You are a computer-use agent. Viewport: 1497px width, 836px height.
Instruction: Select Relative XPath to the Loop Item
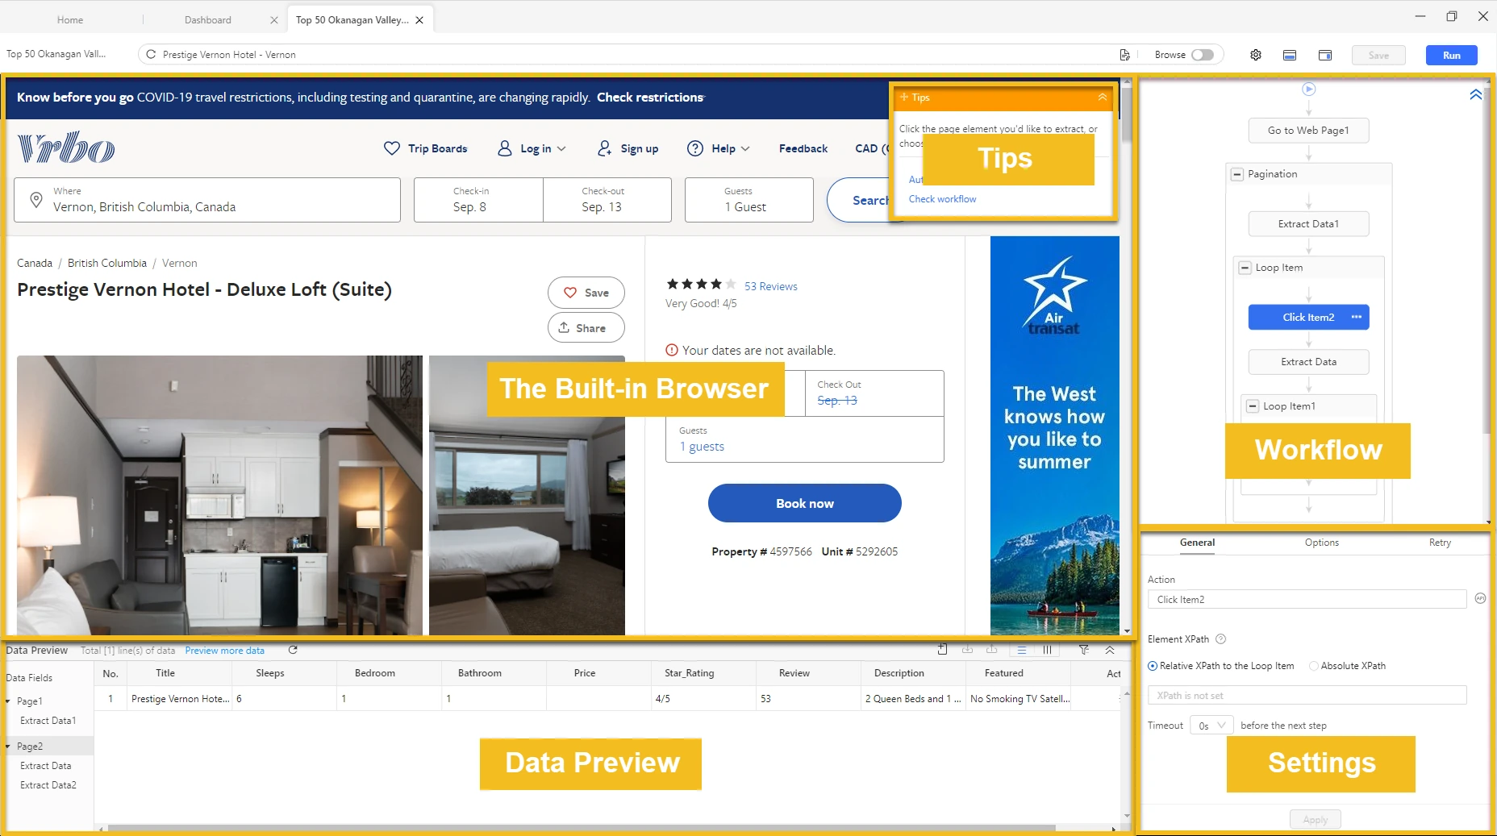(x=1153, y=666)
